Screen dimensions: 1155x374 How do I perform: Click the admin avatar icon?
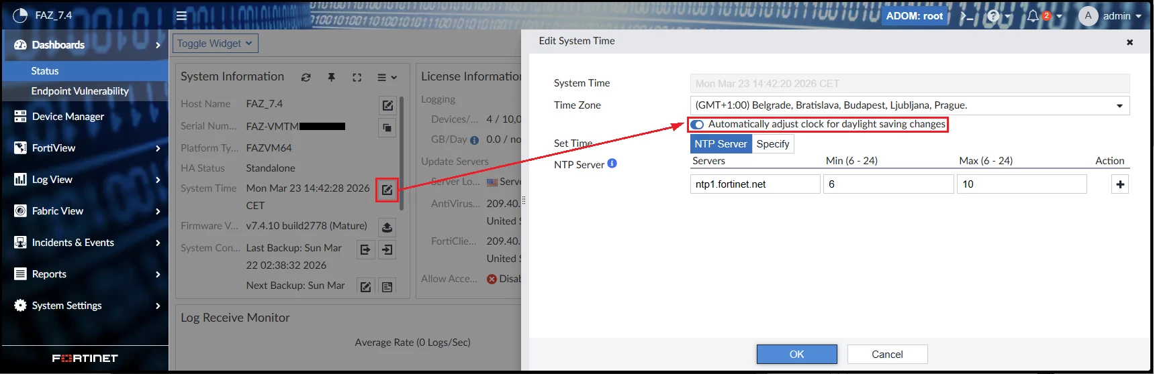pos(1088,16)
